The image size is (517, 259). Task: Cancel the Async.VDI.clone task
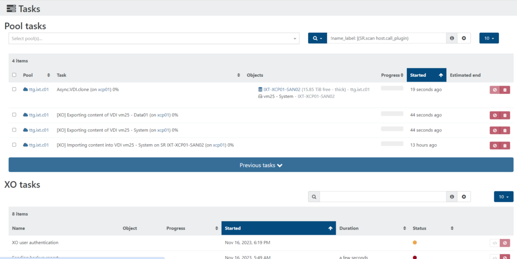pos(494,90)
